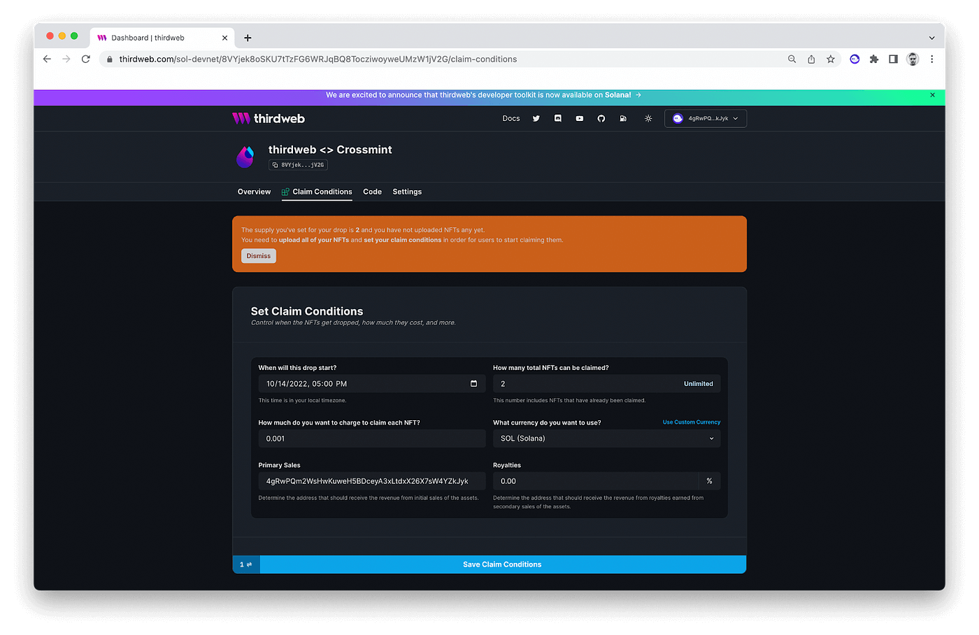Open thirdweb's Twitter link icon
The width and height of the screenshot is (979, 635).
coord(536,119)
